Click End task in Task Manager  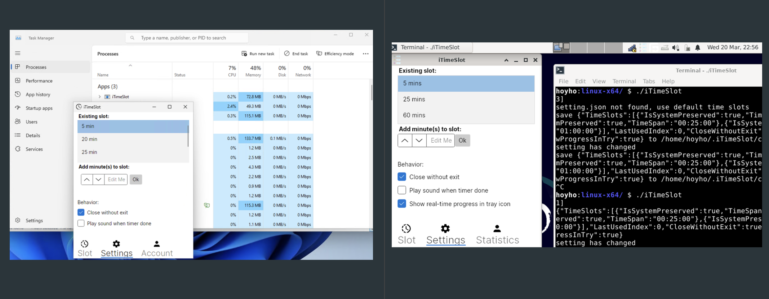tap(296, 54)
